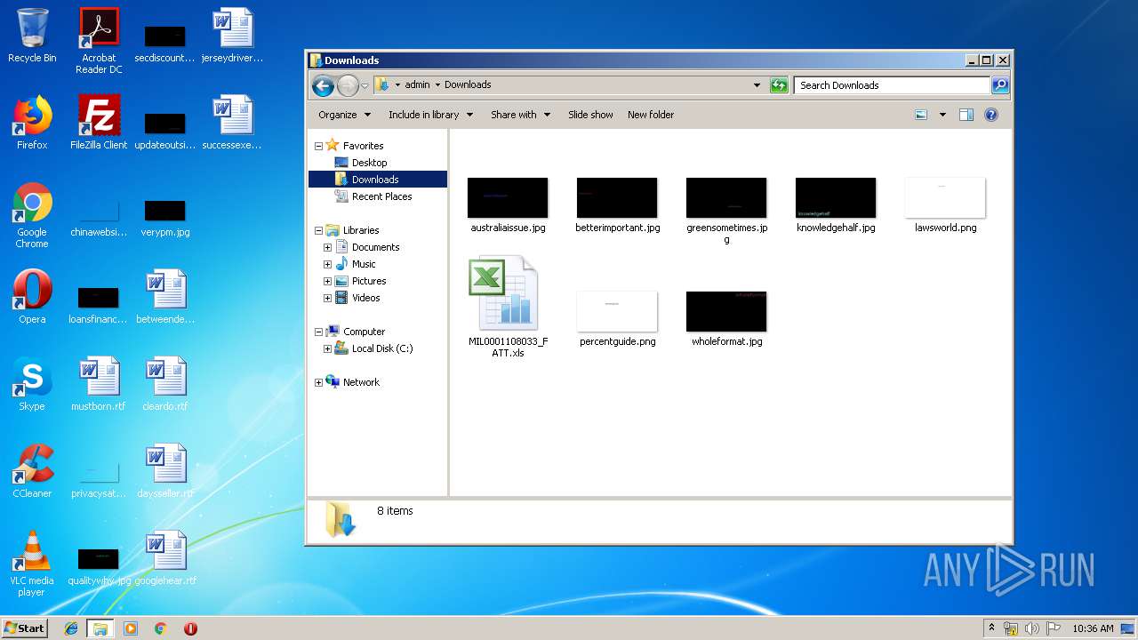Click the search magnifier icon
The image size is (1138, 640).
point(1000,85)
